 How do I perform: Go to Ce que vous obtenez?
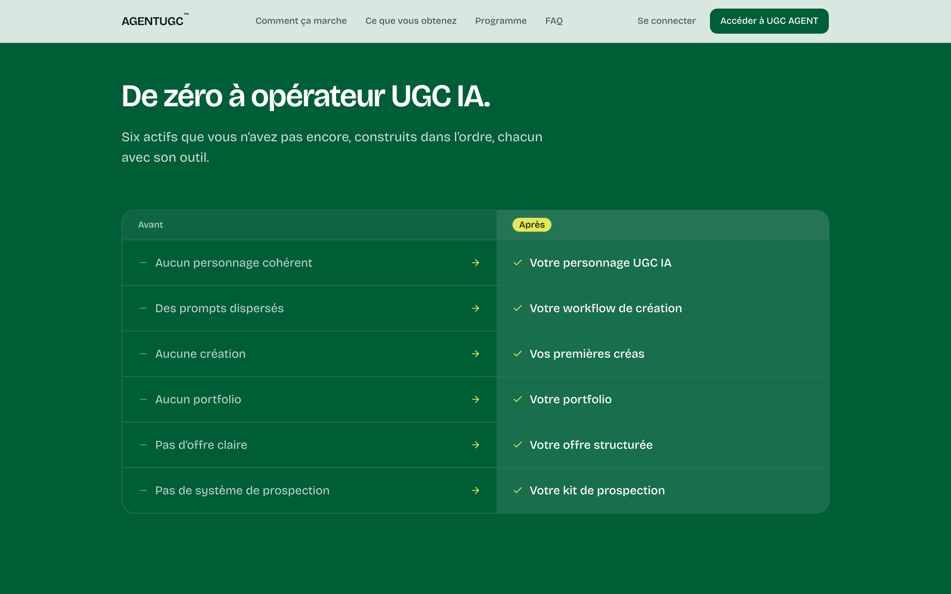[x=411, y=21]
